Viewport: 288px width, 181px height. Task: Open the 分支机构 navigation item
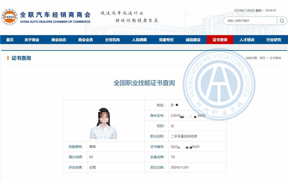(x=112, y=40)
